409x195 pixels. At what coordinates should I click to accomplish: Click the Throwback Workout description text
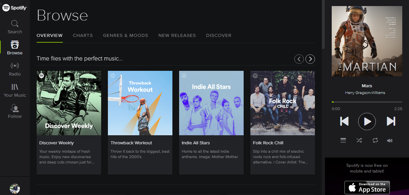point(140,154)
